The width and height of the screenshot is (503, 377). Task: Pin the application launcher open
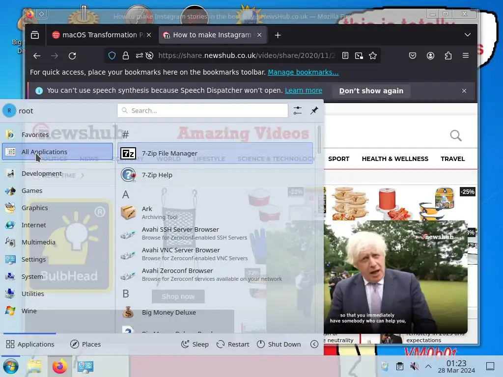[x=314, y=110]
